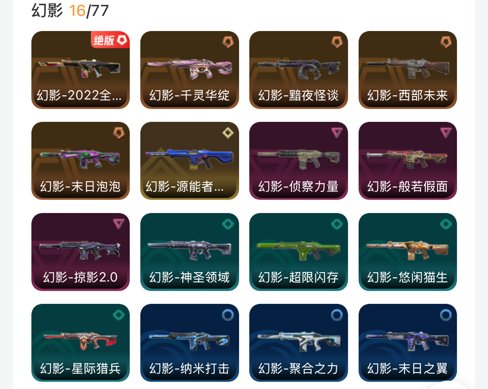Open the 幻影-超限闪存 green skin
Viewport: 488px width, 389px height.
(x=298, y=252)
